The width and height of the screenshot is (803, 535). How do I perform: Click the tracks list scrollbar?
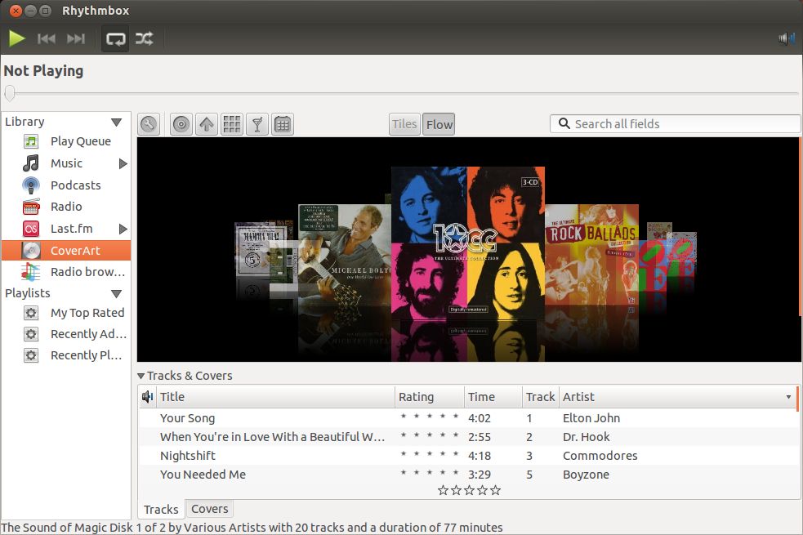[x=797, y=399]
